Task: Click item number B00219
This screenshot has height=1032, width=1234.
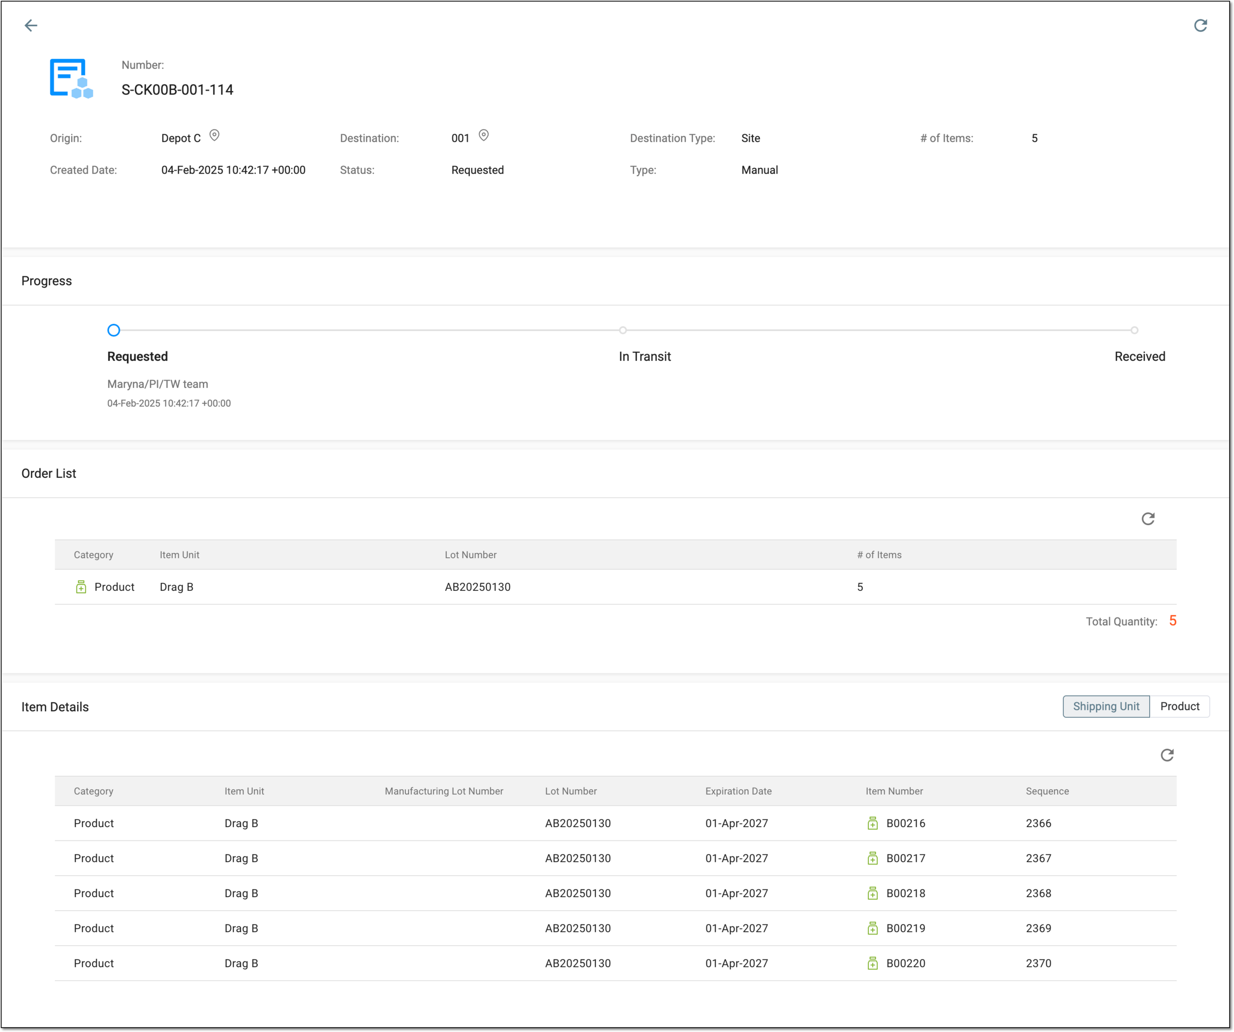Action: pos(906,928)
